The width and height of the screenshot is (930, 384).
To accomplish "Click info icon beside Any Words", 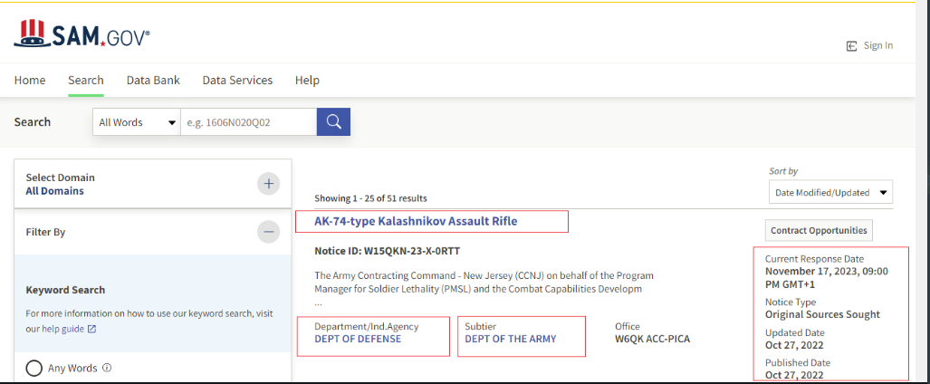I will [x=107, y=368].
